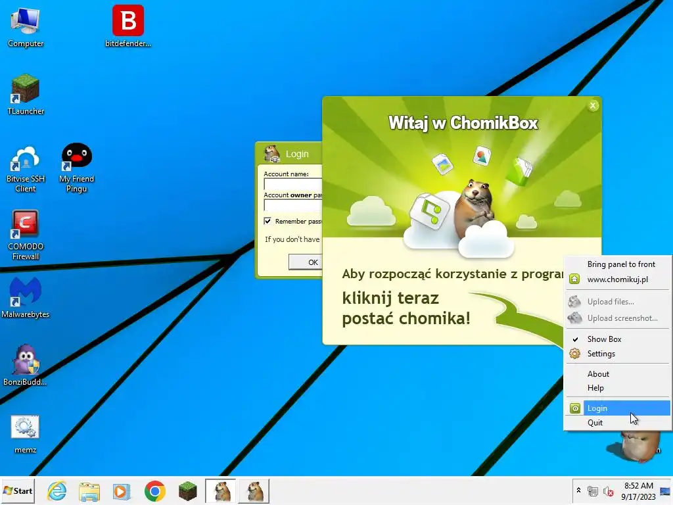
Task: Click 'If you don't have' text in Login
Action: (x=292, y=239)
